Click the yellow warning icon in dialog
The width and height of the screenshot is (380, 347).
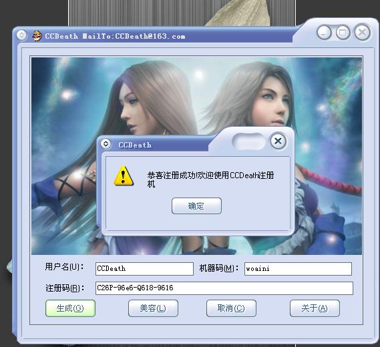click(124, 176)
